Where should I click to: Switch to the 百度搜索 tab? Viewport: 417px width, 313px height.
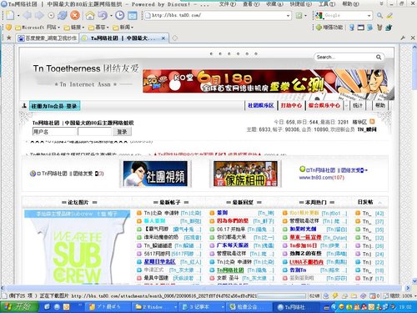(48, 38)
